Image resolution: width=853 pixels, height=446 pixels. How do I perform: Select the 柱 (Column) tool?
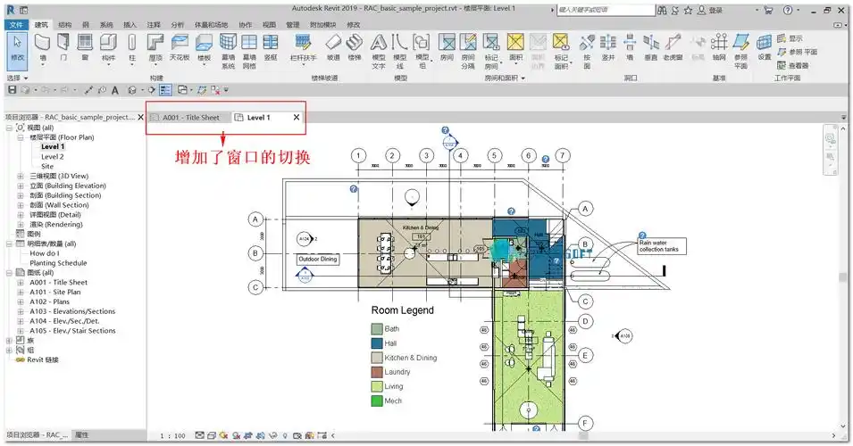tap(131, 49)
